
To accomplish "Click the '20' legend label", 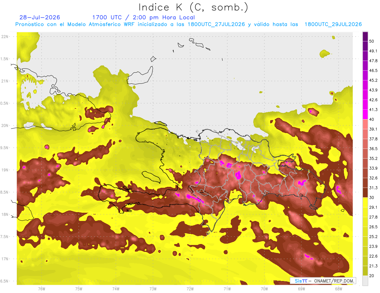I will (x=372, y=276).
